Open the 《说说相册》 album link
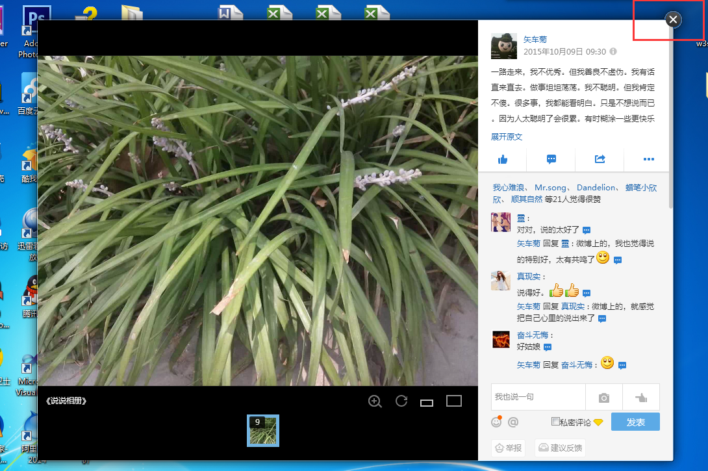Viewport: 708px width, 471px height. 66,401
